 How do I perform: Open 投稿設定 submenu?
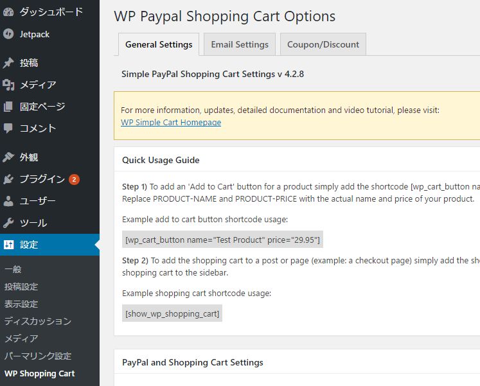click(x=21, y=286)
